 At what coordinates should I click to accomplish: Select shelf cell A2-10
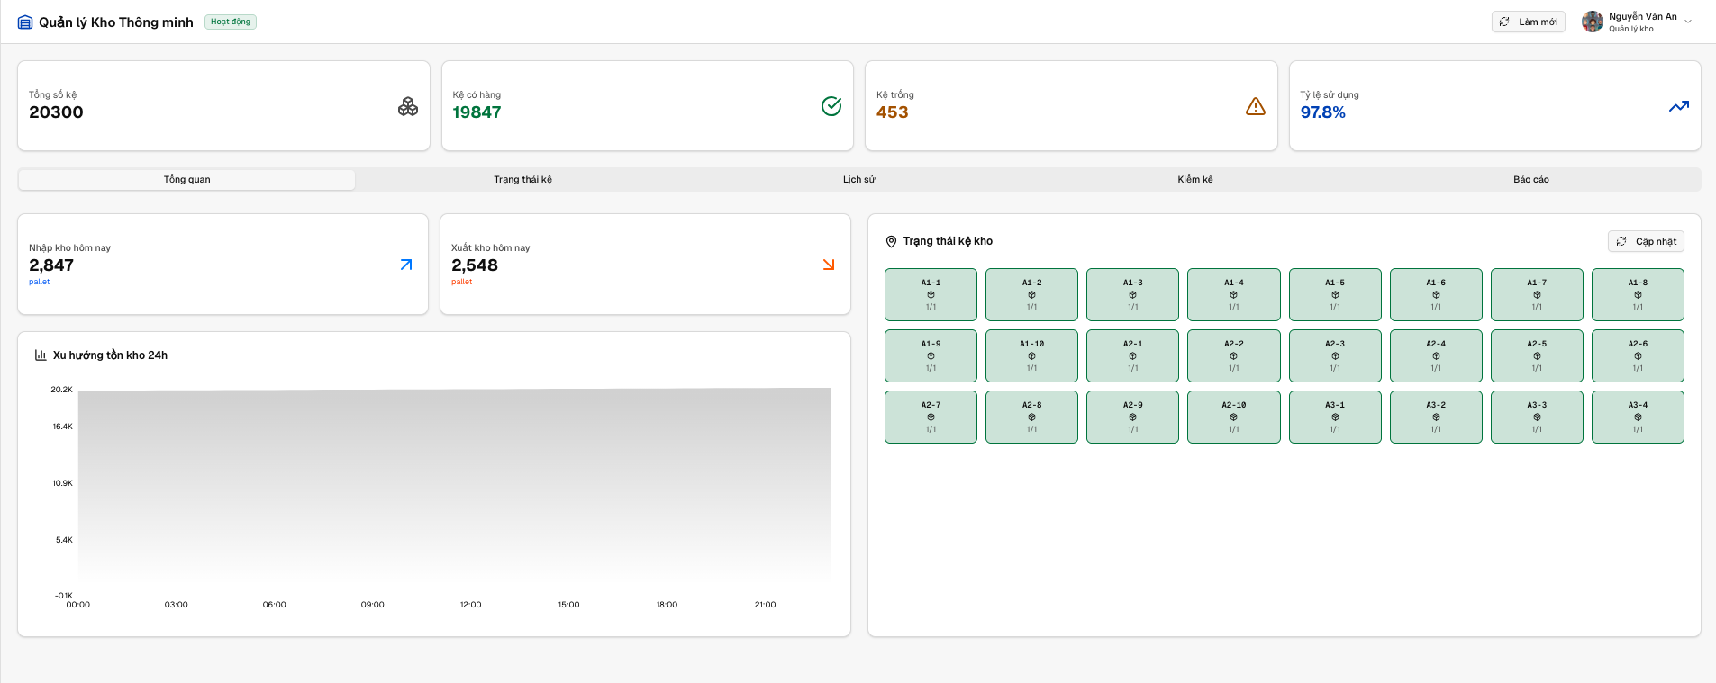(1233, 417)
